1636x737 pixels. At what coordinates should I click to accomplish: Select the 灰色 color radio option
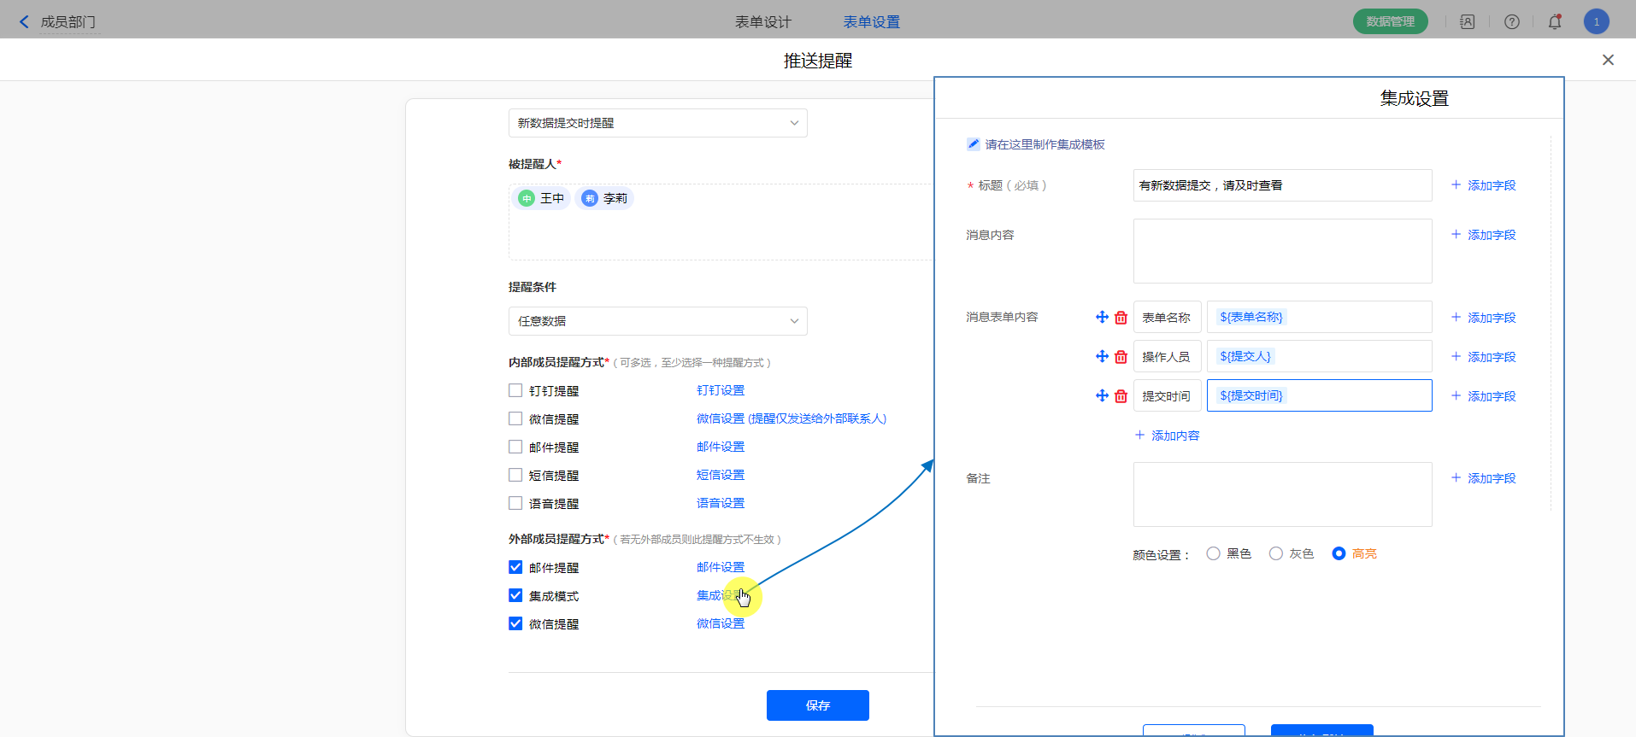coord(1276,553)
